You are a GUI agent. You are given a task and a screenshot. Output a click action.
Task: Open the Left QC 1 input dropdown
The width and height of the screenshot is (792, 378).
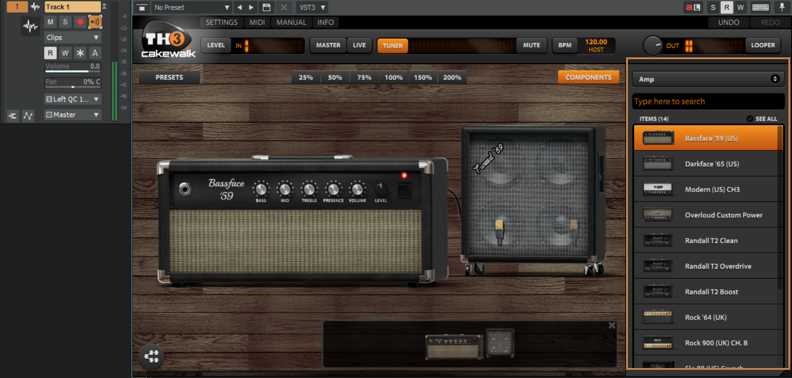click(x=73, y=99)
